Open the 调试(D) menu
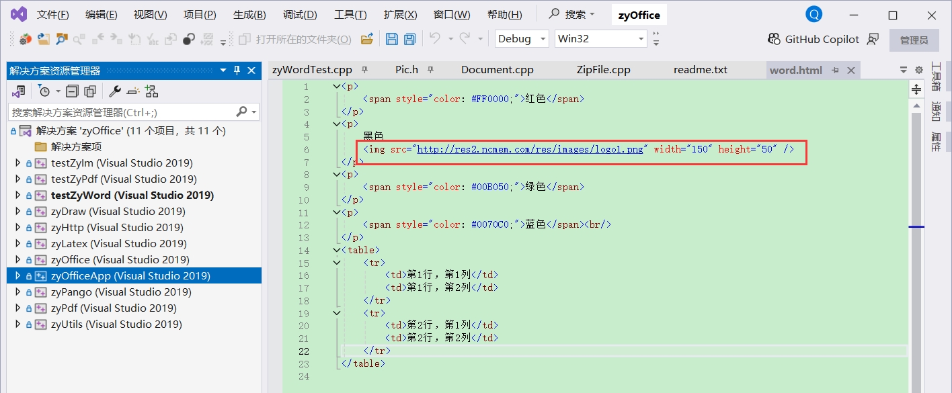The height and width of the screenshot is (393, 952). tap(300, 15)
